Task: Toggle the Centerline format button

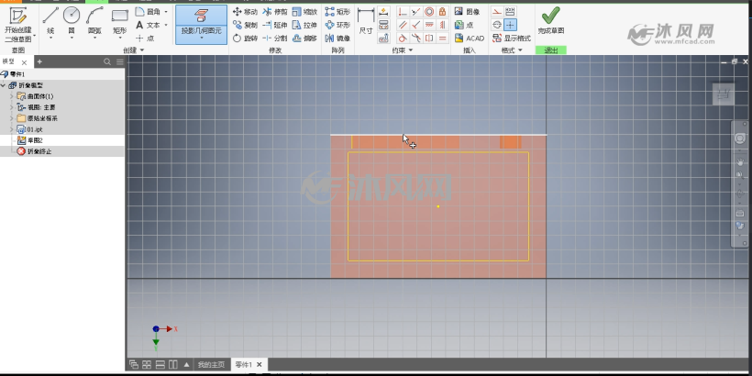Action: 497,25
